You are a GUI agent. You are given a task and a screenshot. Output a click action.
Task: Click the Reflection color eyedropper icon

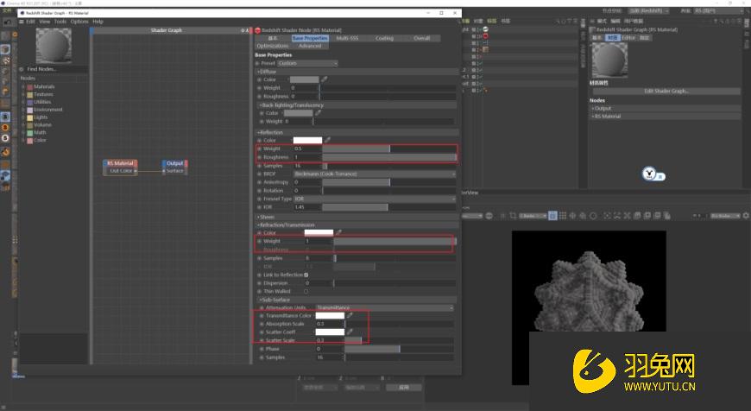327,140
